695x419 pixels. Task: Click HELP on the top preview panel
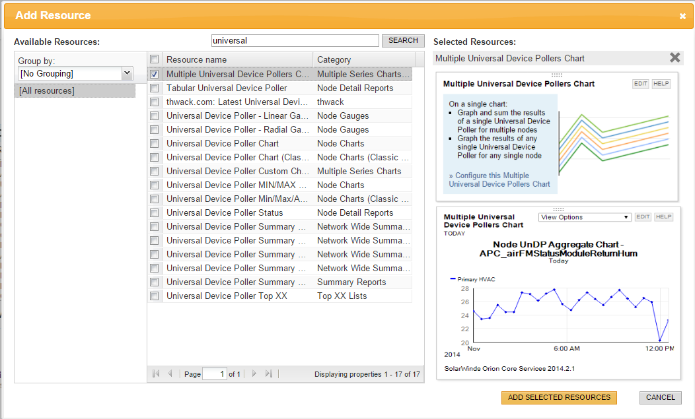661,84
